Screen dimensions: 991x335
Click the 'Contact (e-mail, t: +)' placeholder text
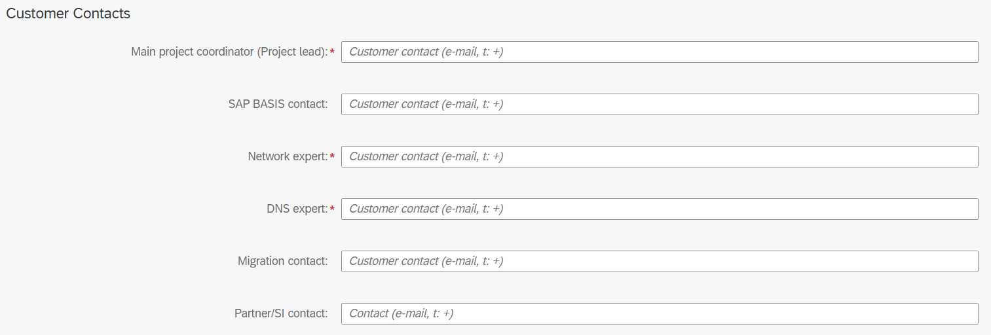point(402,313)
